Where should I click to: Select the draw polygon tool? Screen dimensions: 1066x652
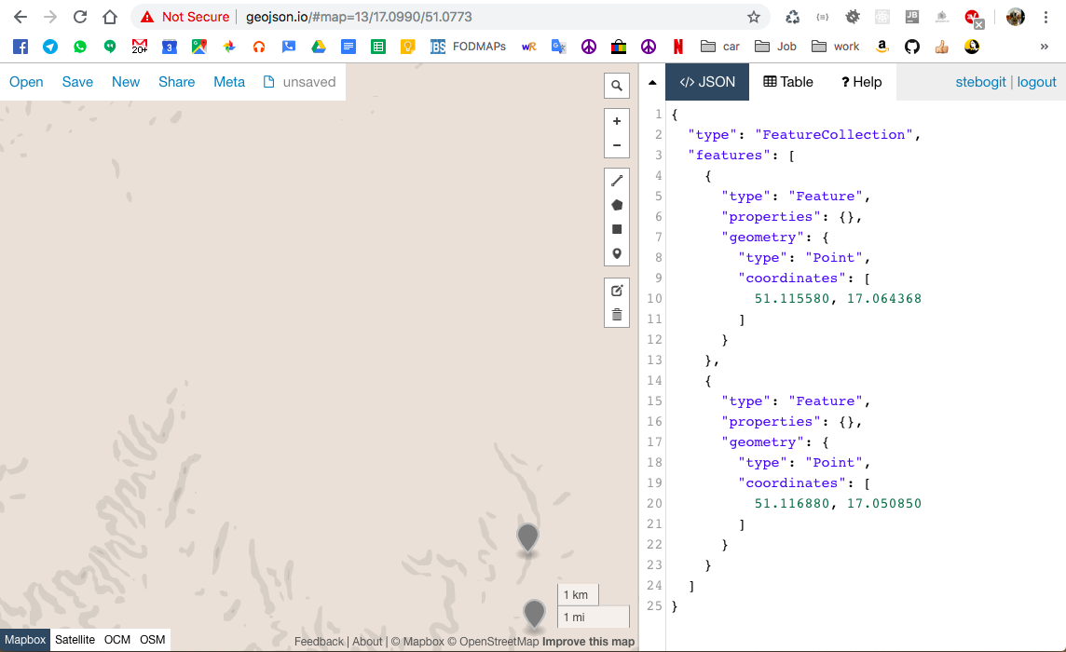point(616,204)
